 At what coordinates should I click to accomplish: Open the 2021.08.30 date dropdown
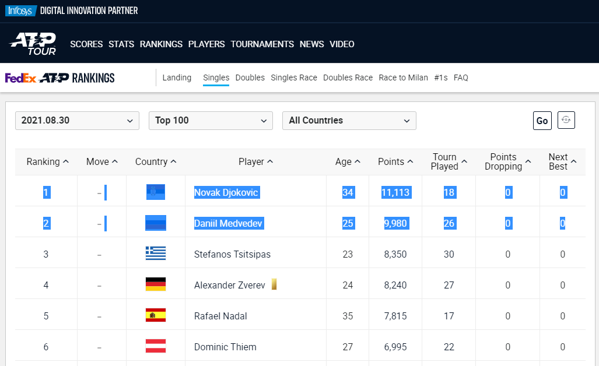tap(77, 121)
